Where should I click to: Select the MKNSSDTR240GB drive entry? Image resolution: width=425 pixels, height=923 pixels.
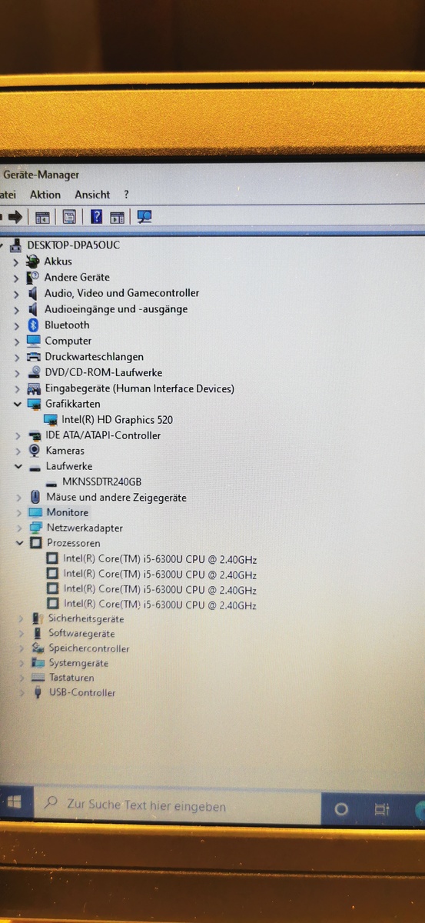tap(101, 481)
